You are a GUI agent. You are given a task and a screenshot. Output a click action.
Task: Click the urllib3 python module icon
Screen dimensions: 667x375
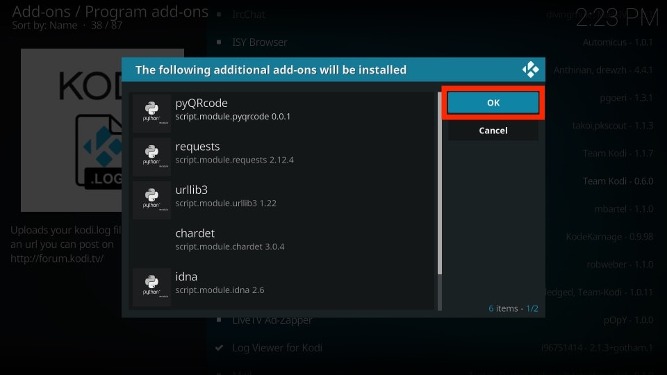tap(151, 200)
